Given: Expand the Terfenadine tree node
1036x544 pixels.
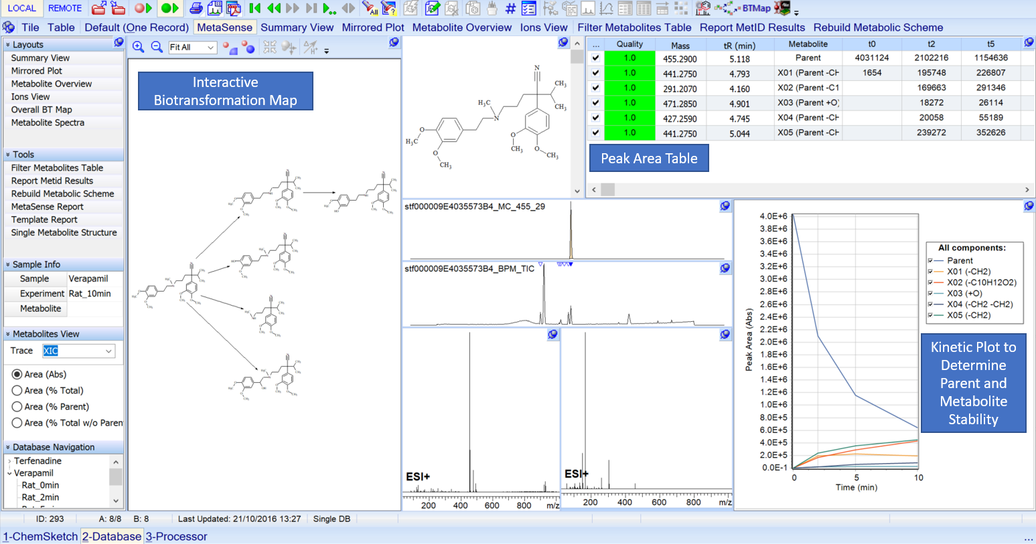Looking at the screenshot, I should click(9, 461).
